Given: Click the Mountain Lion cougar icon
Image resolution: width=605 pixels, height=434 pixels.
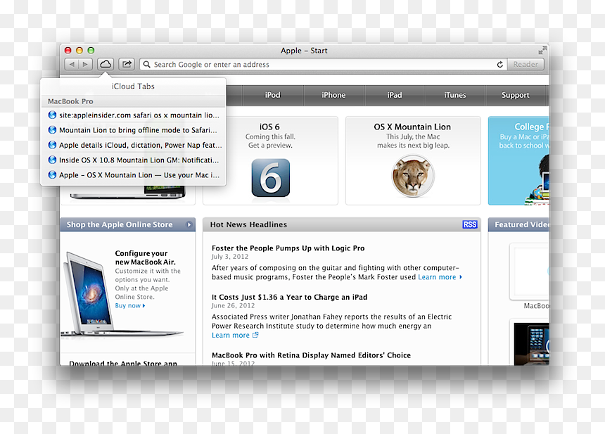Looking at the screenshot, I should [x=413, y=176].
